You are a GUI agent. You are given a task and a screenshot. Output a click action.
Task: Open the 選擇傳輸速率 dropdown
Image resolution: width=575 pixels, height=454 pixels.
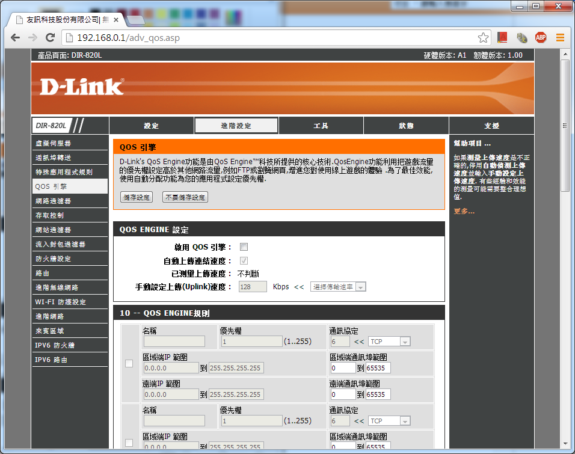click(x=338, y=287)
